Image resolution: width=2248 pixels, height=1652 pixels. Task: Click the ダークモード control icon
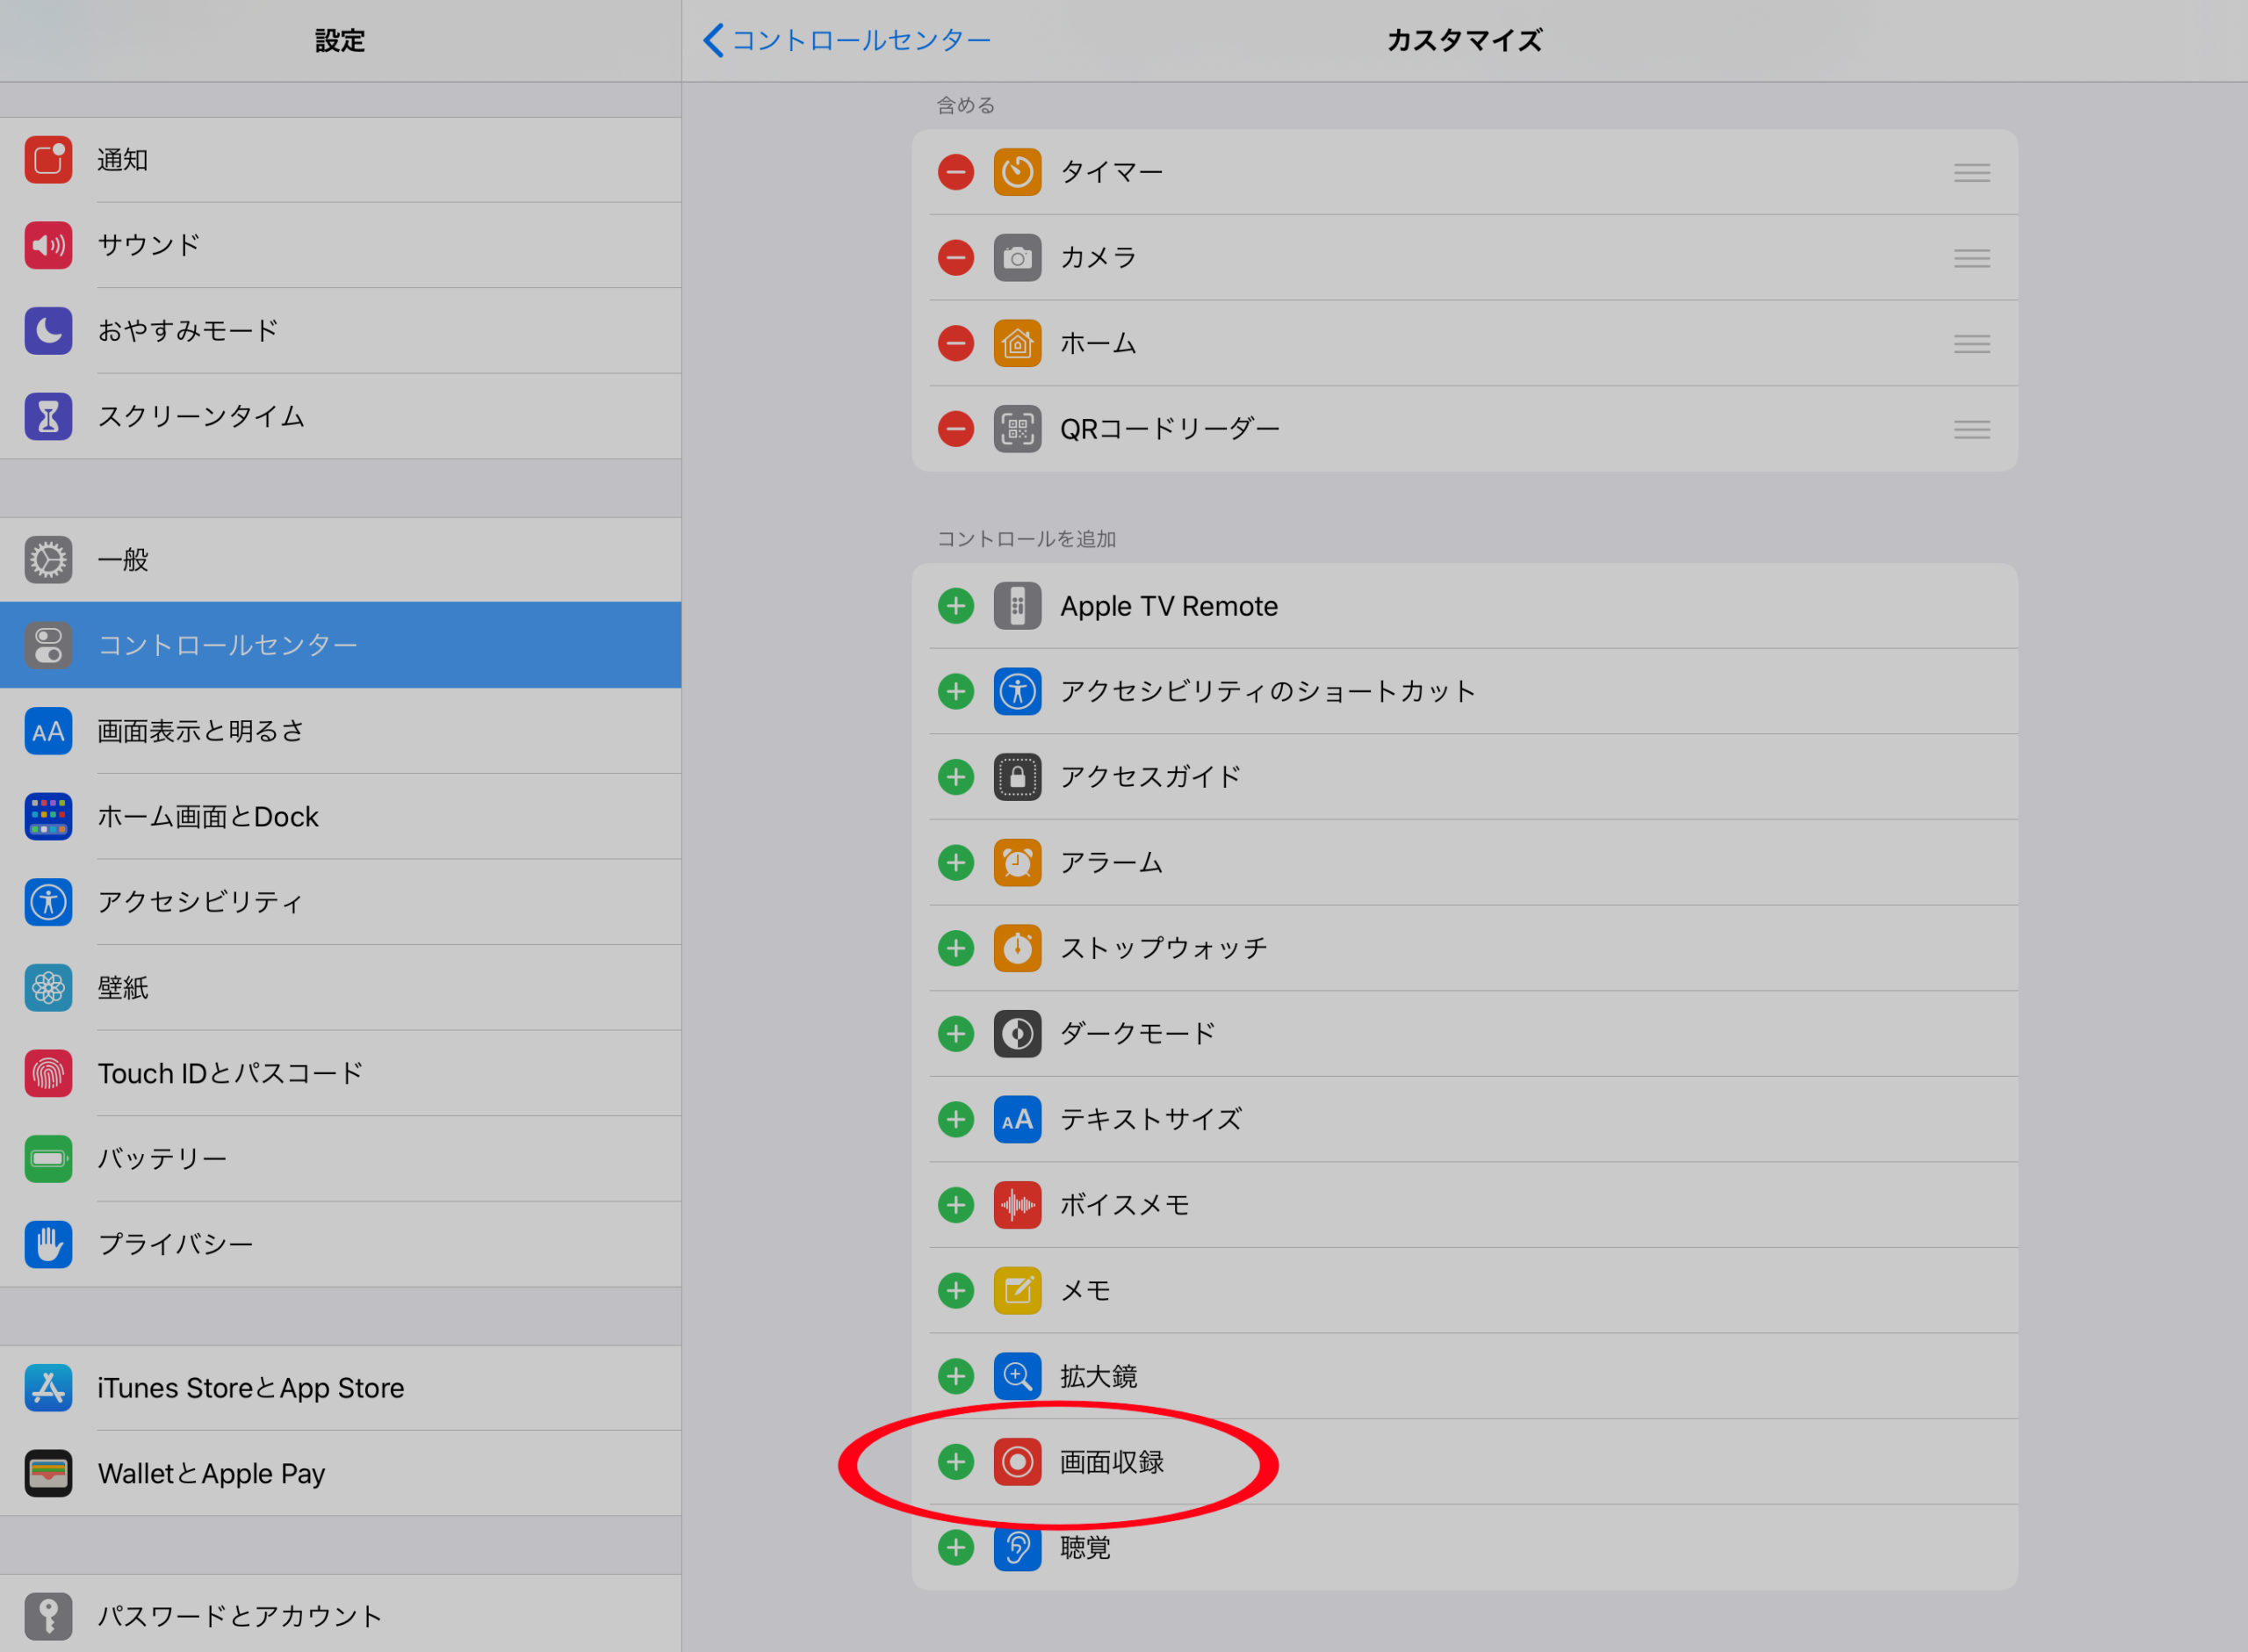[x=1017, y=1034]
